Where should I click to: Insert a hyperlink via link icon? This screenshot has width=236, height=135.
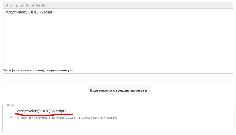point(38,5)
